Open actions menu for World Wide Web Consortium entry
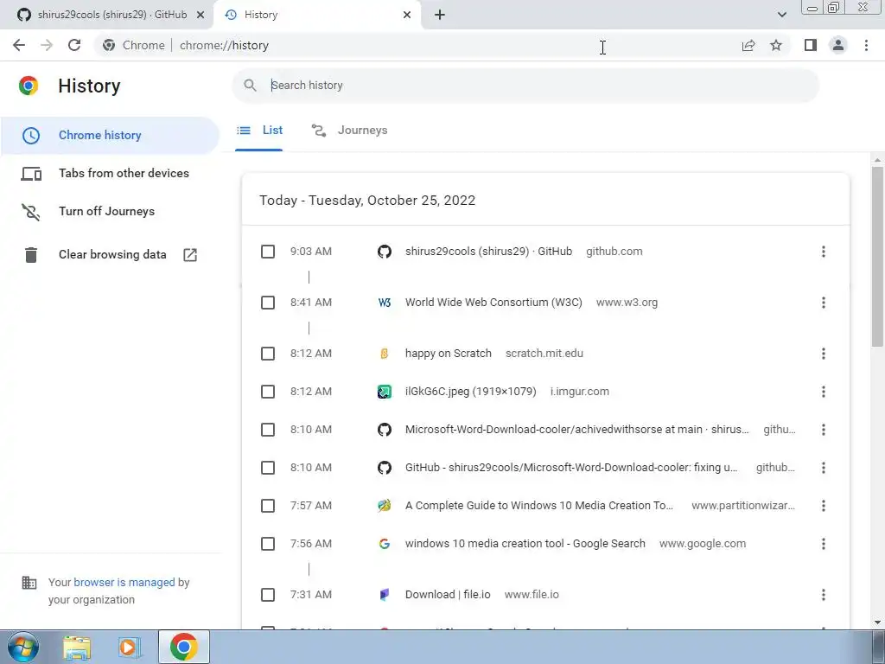 click(x=824, y=303)
